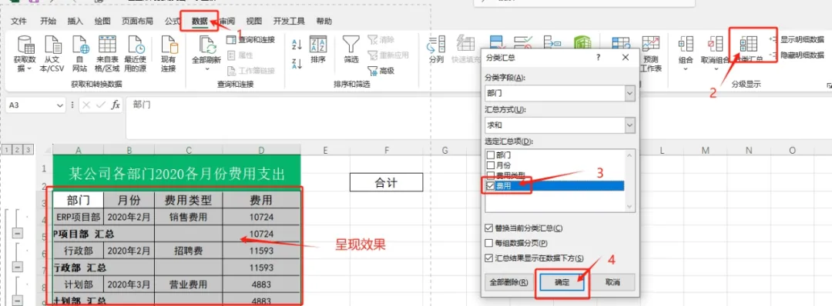
Task: Expand the Refresh All (全部刷新) dropdown arrow
Action: [x=207, y=69]
